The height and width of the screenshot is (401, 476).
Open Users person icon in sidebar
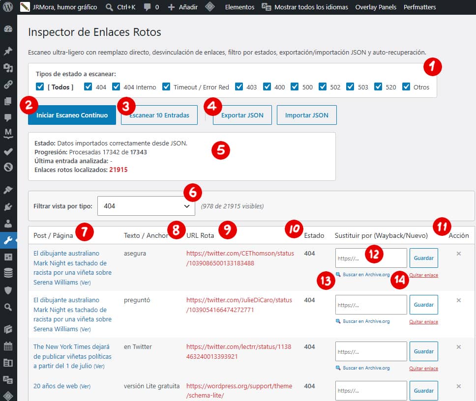pos(8,224)
